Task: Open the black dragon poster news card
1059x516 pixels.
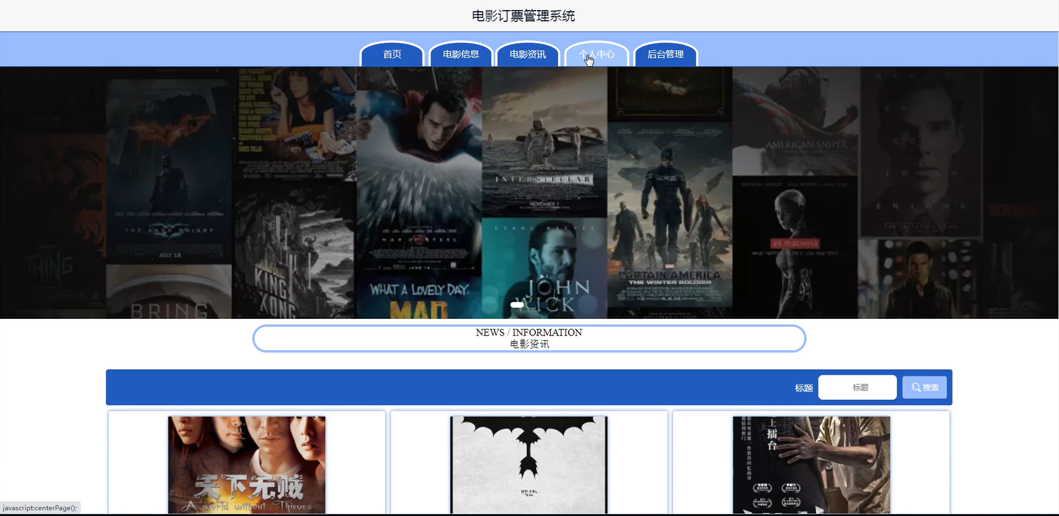Action: 529,463
